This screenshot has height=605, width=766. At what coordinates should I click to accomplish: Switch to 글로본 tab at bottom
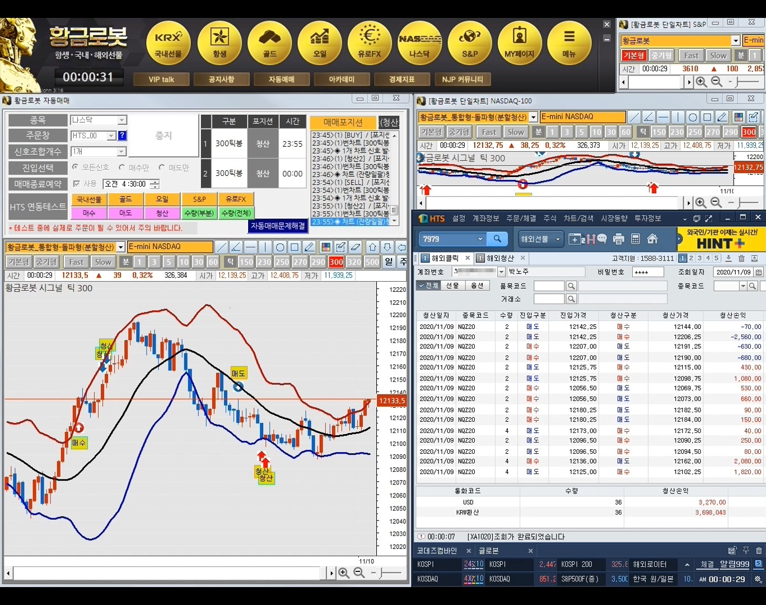click(x=489, y=551)
